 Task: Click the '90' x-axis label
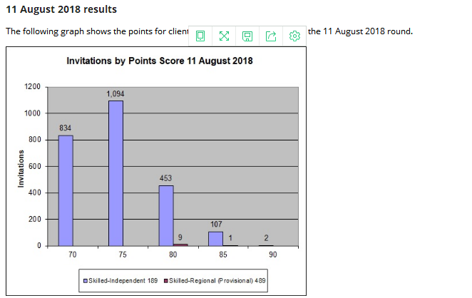click(273, 255)
